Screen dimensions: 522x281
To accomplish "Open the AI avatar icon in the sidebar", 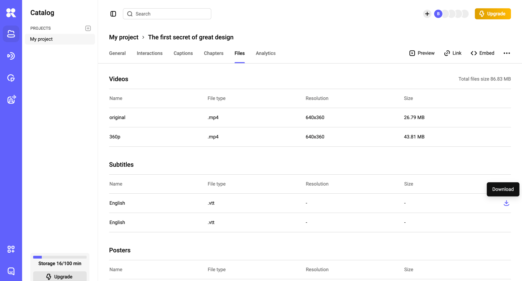I will click(11, 100).
